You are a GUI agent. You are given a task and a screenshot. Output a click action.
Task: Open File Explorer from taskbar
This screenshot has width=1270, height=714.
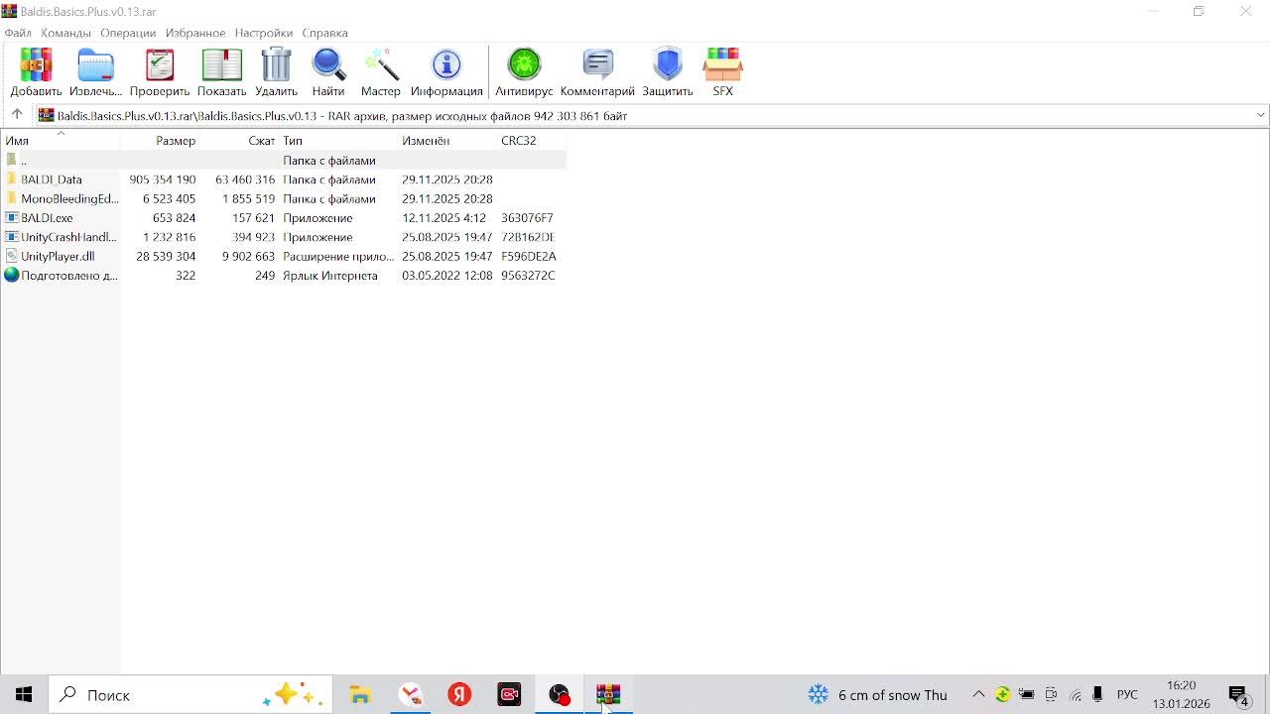click(360, 695)
